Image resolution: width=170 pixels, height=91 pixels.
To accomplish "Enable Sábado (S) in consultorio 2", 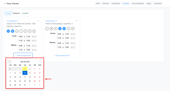I will pyautogui.click(x=69, y=29).
